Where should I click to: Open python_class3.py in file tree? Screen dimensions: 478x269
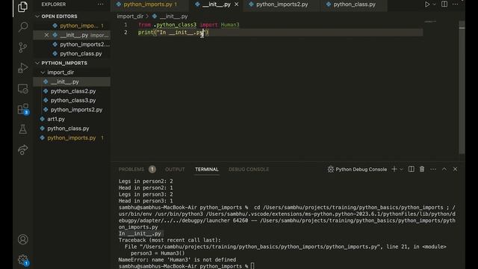73,100
